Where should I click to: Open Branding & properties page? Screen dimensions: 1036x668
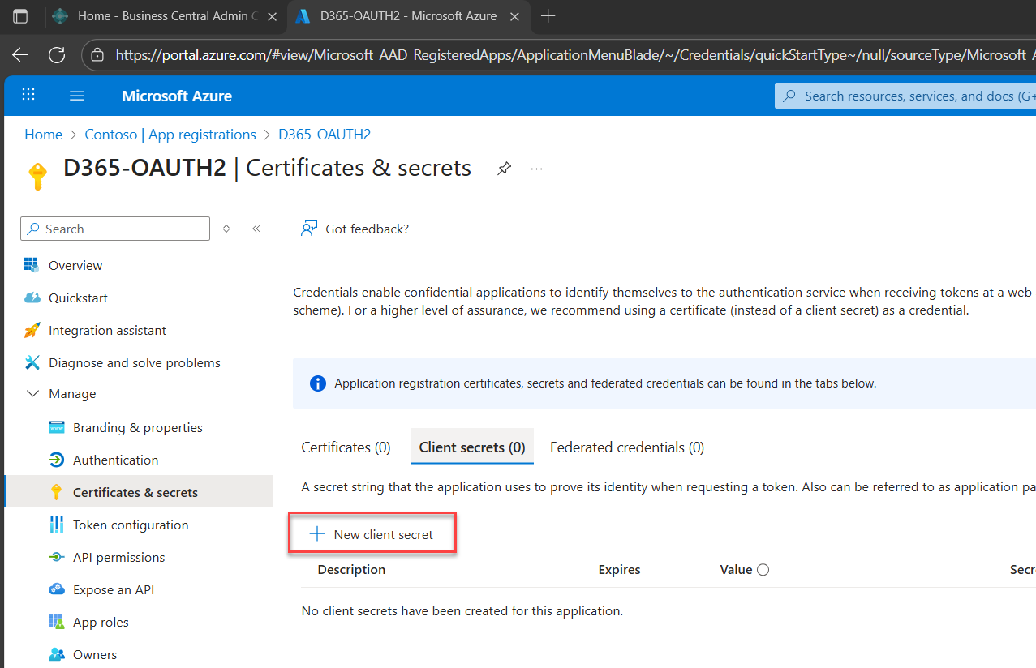pyautogui.click(x=138, y=427)
